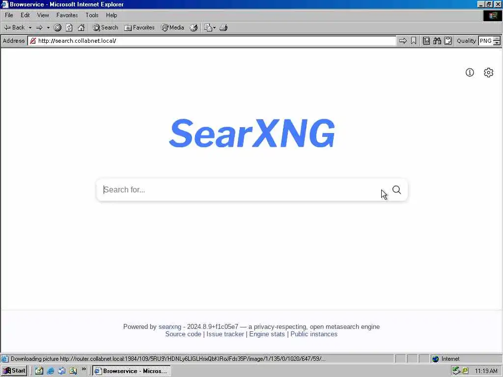This screenshot has height=377, width=503.
Task: Open the Engine stats link
Action: pyautogui.click(x=267, y=334)
